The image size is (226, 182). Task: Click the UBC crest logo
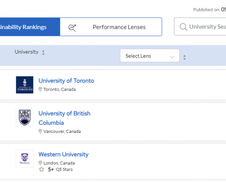(x=25, y=117)
